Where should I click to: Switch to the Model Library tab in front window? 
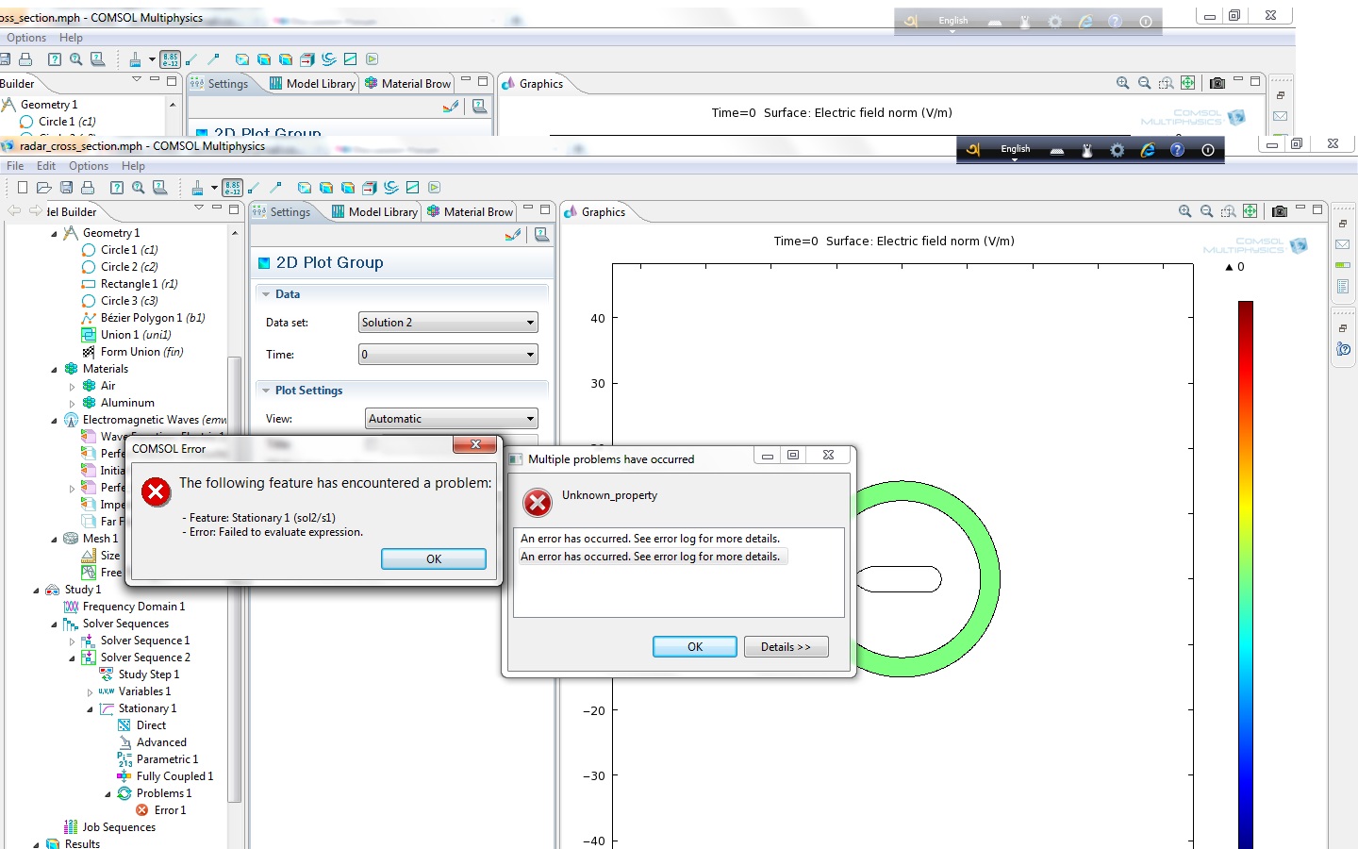click(374, 211)
